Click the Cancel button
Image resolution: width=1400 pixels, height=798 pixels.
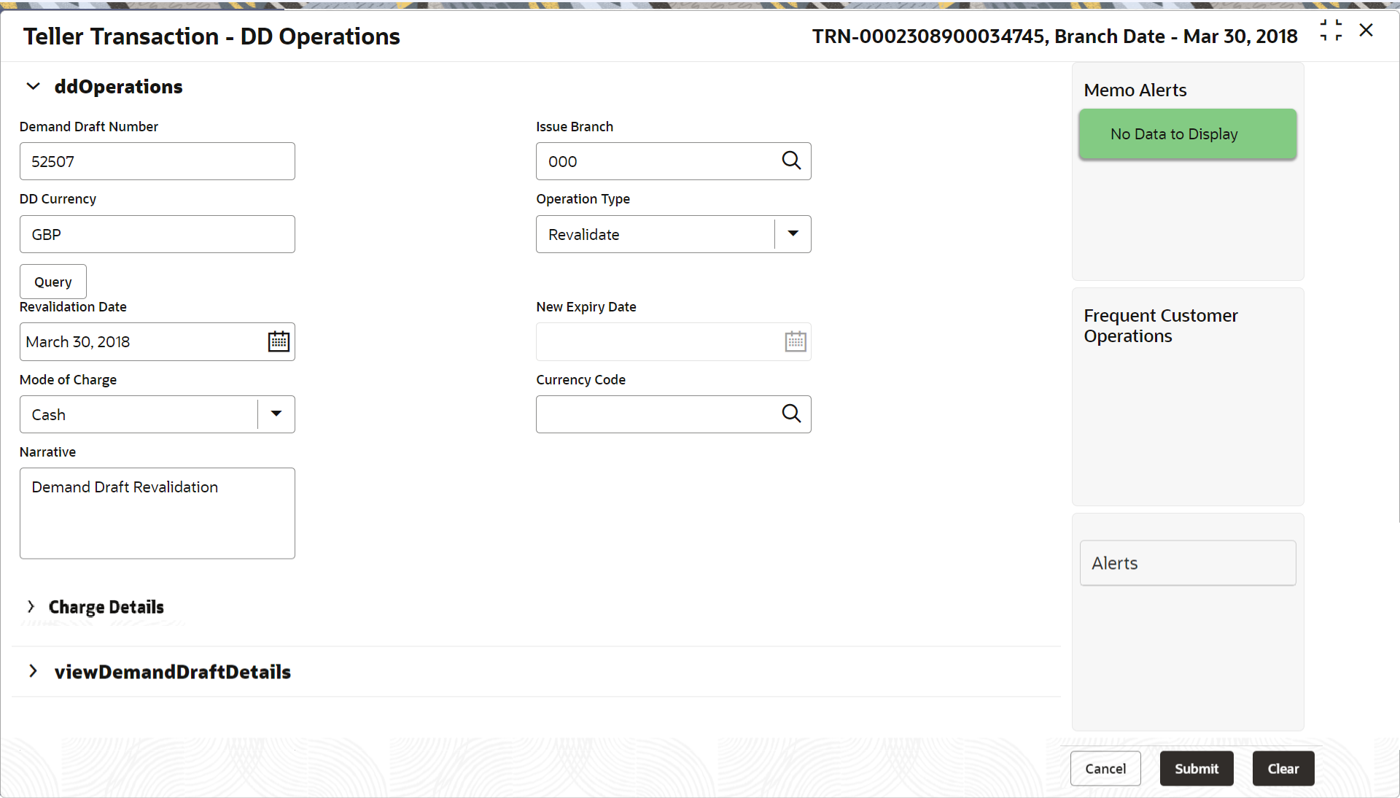1105,768
